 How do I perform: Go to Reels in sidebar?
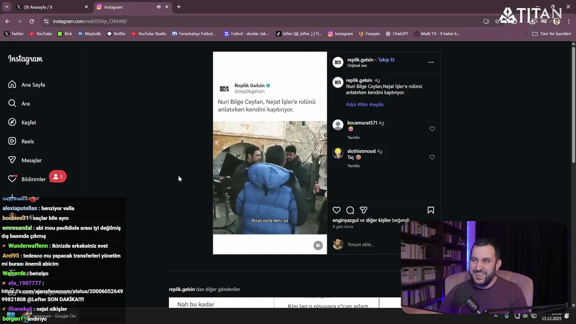click(x=21, y=141)
